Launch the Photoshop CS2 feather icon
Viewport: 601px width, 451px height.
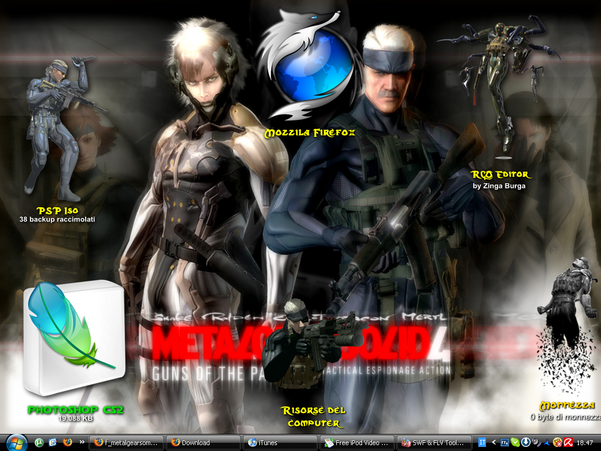click(x=74, y=339)
